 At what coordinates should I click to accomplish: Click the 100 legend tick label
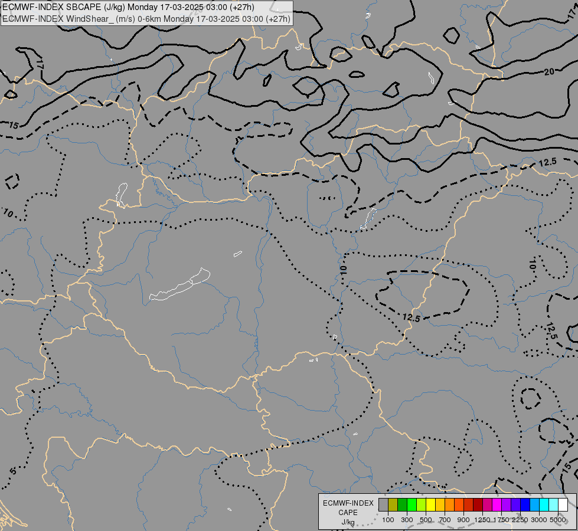click(x=388, y=520)
